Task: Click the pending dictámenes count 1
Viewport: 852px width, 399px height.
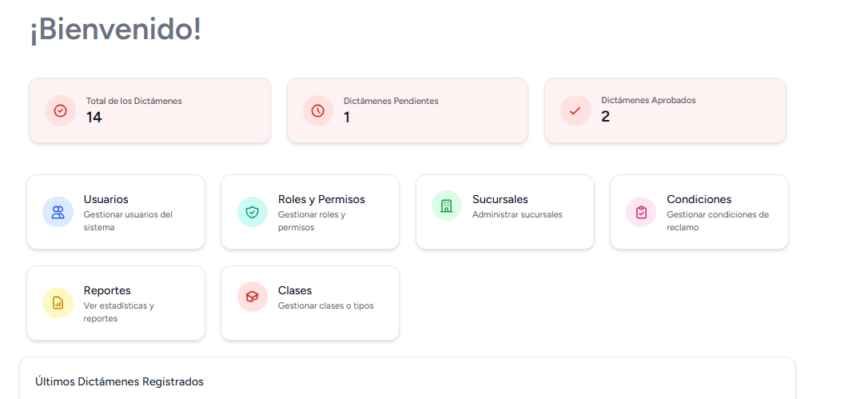Action: point(347,118)
